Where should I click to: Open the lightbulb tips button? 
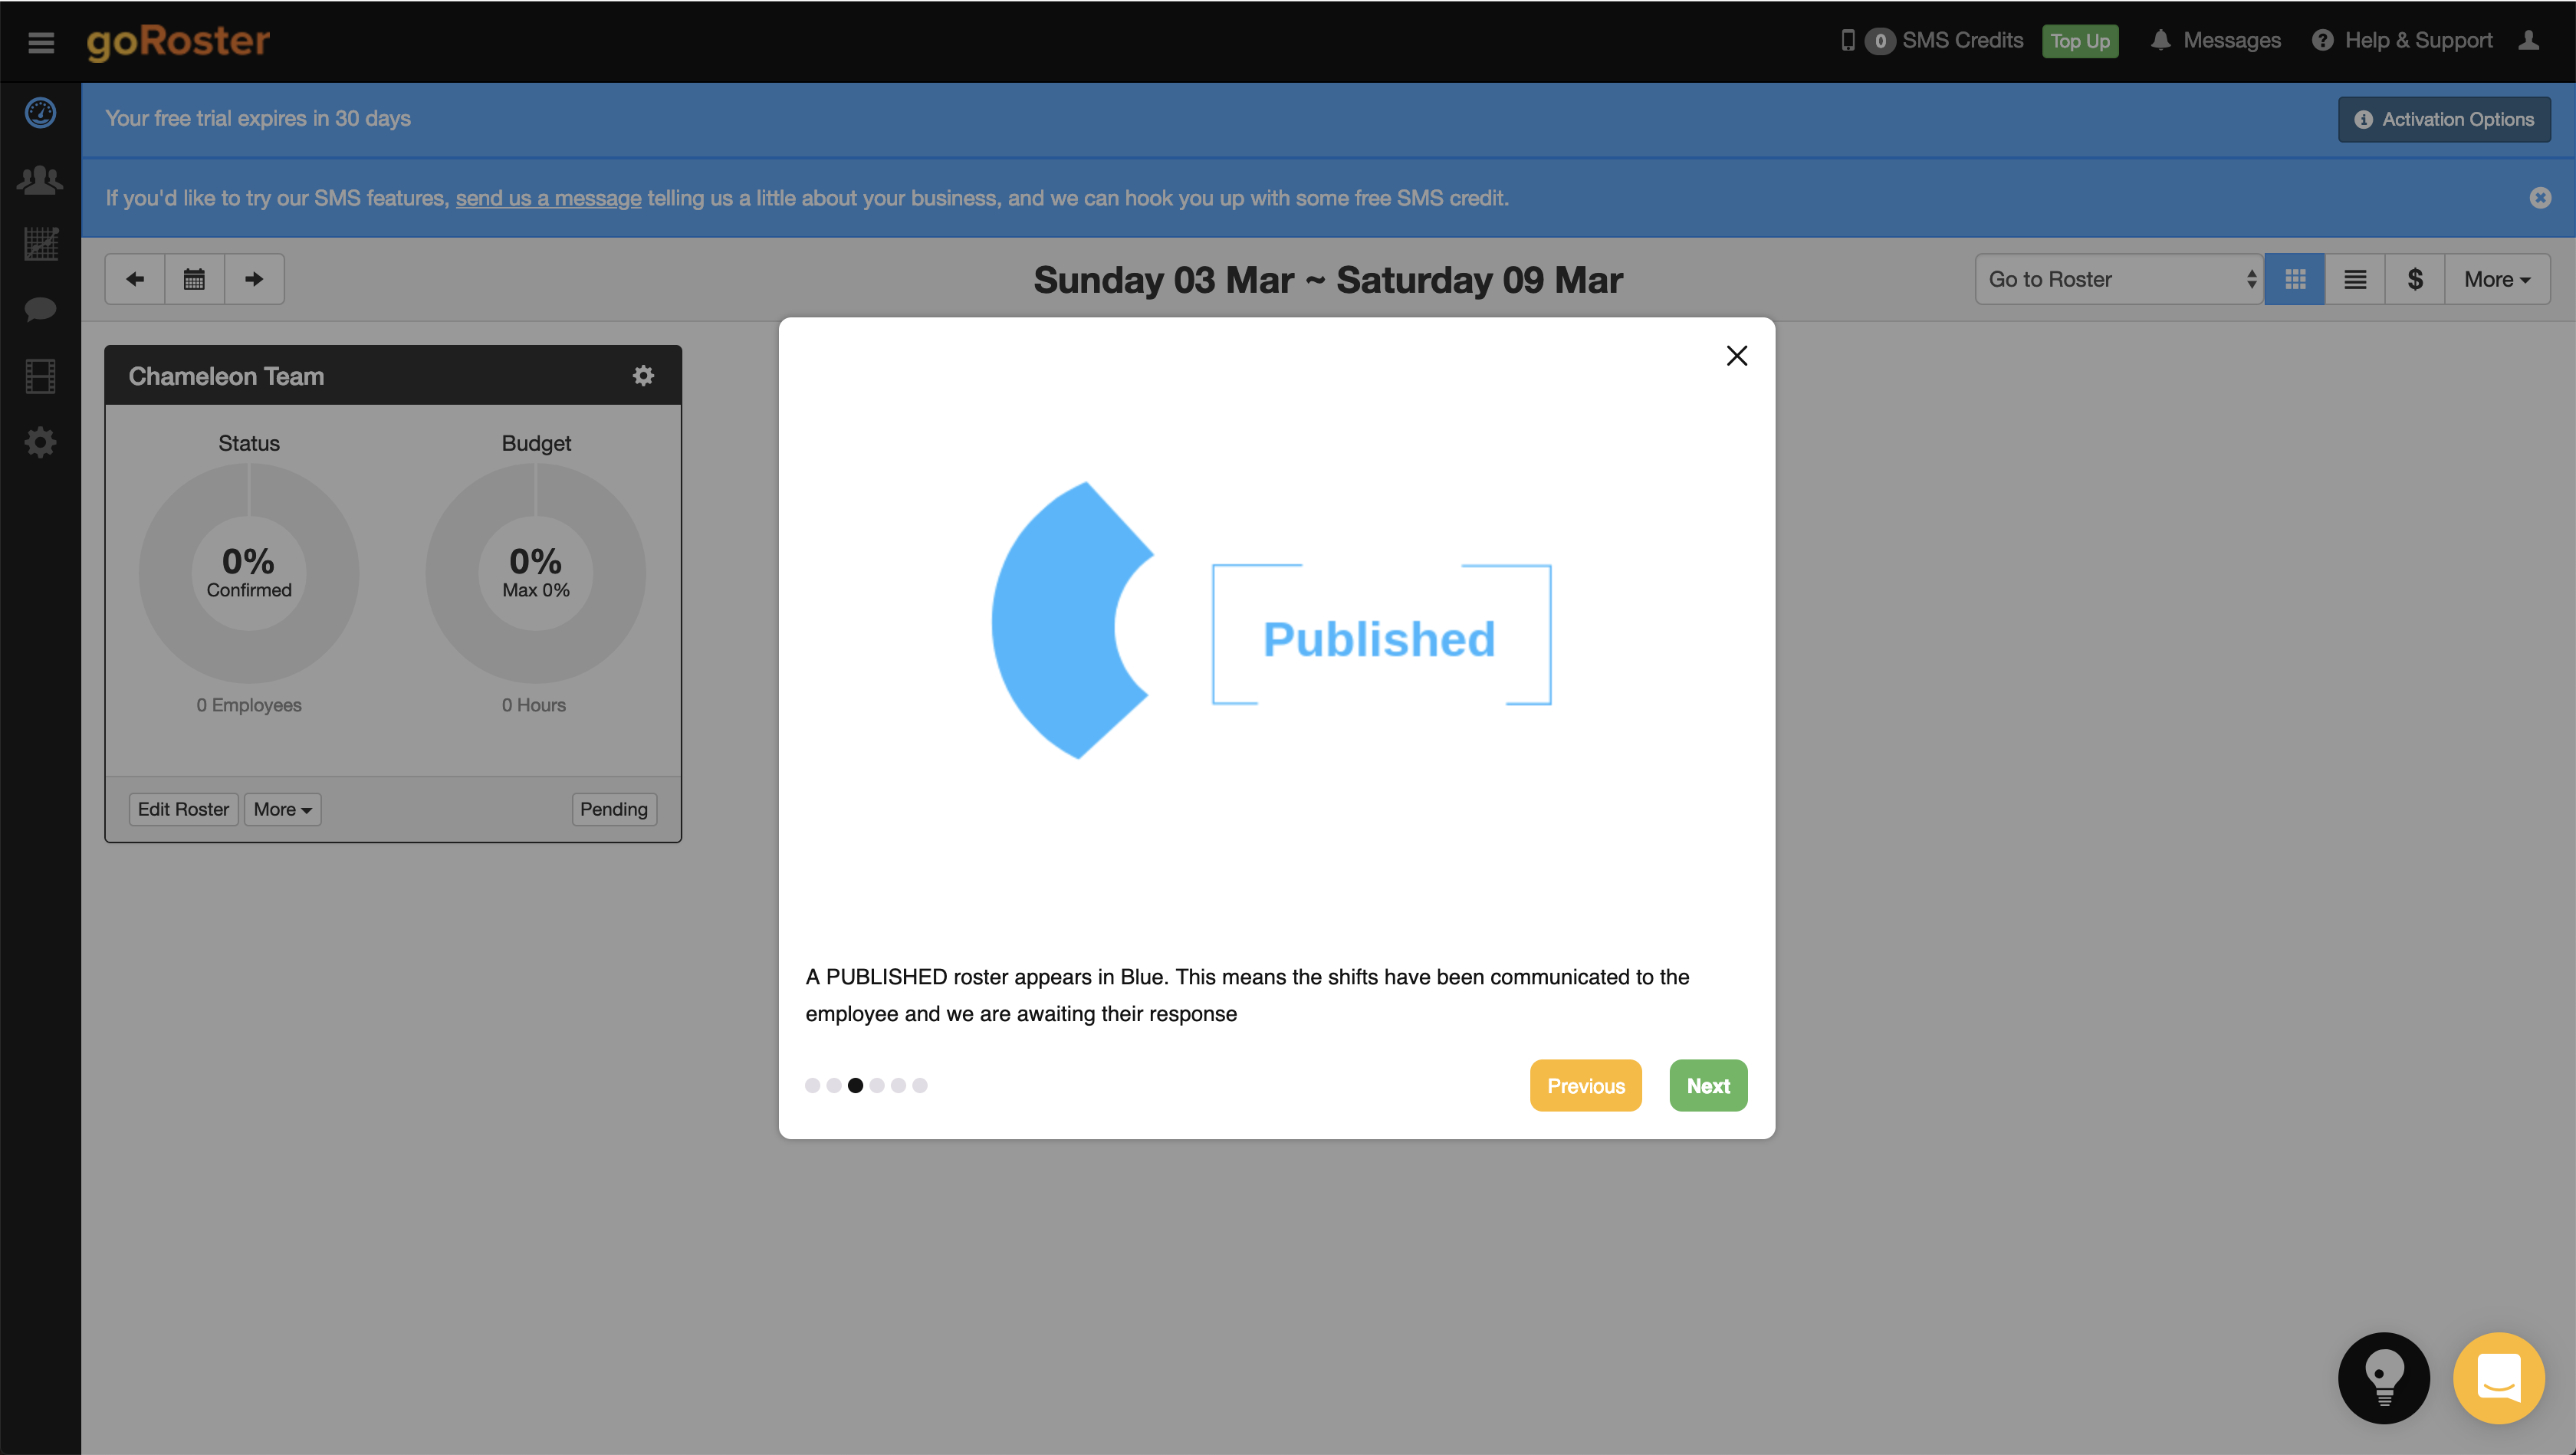point(2384,1378)
